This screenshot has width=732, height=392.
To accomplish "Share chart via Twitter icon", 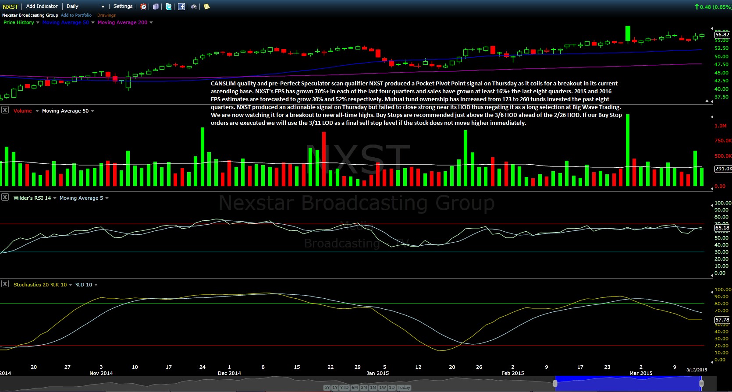I will 168,7.
